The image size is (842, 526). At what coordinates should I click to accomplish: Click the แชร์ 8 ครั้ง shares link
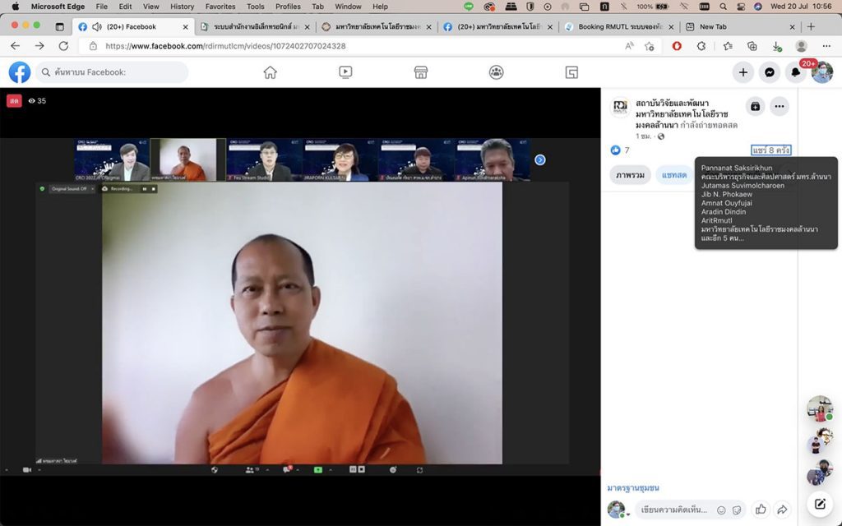coord(770,150)
